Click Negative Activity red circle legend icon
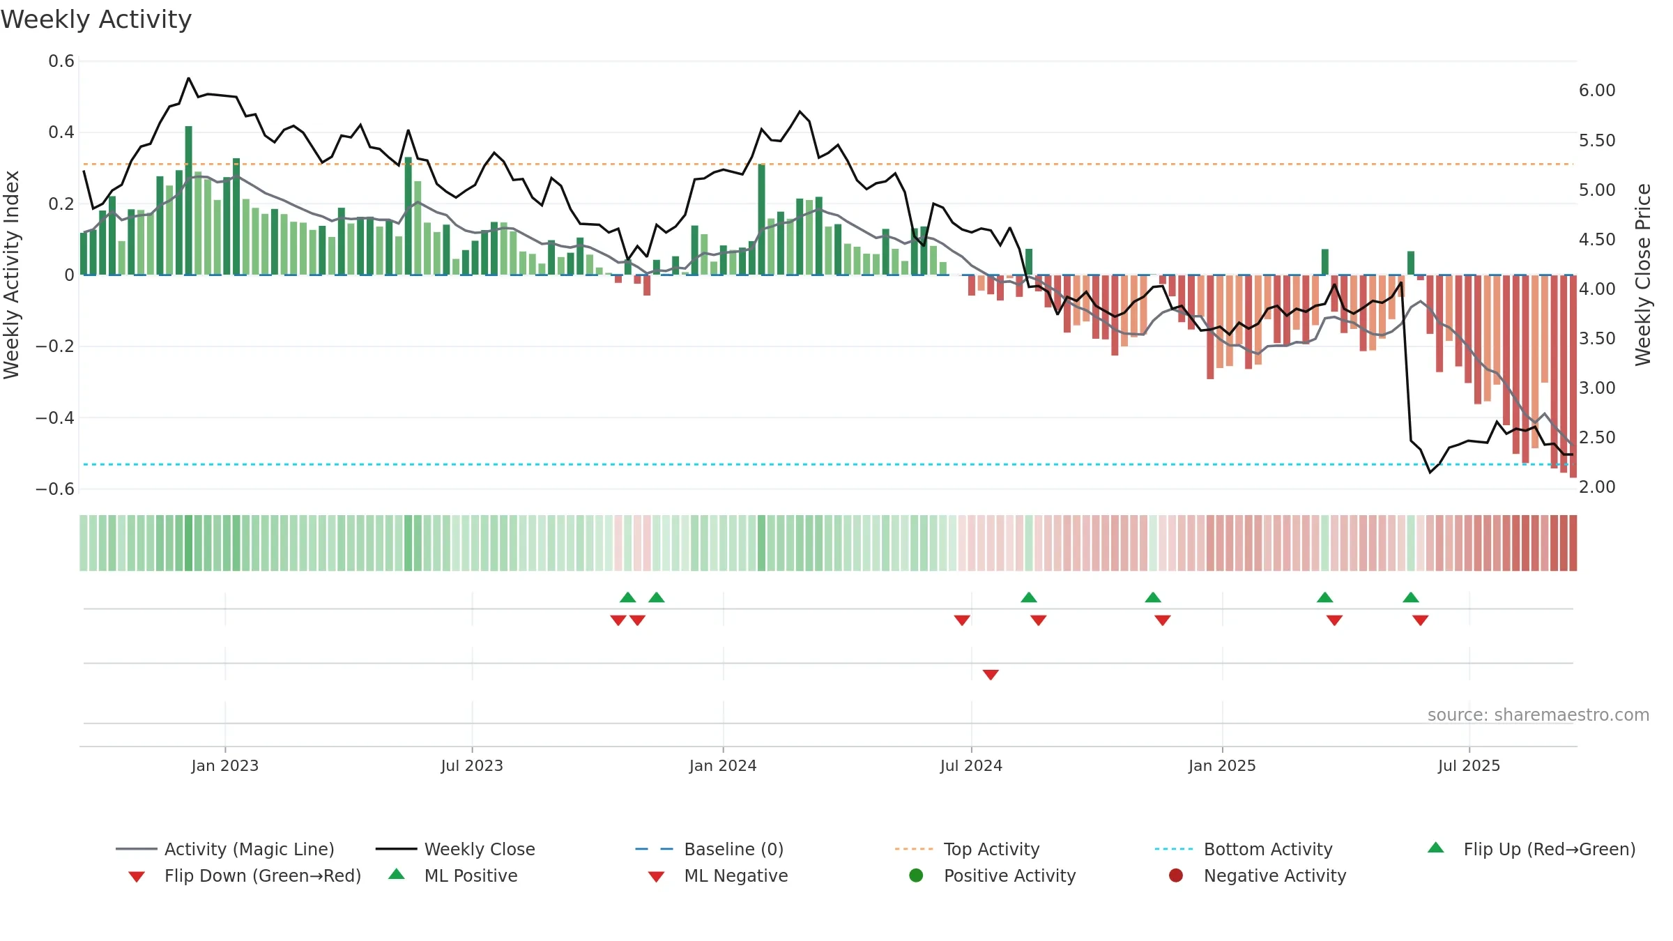1673x941 pixels. coord(1176,875)
